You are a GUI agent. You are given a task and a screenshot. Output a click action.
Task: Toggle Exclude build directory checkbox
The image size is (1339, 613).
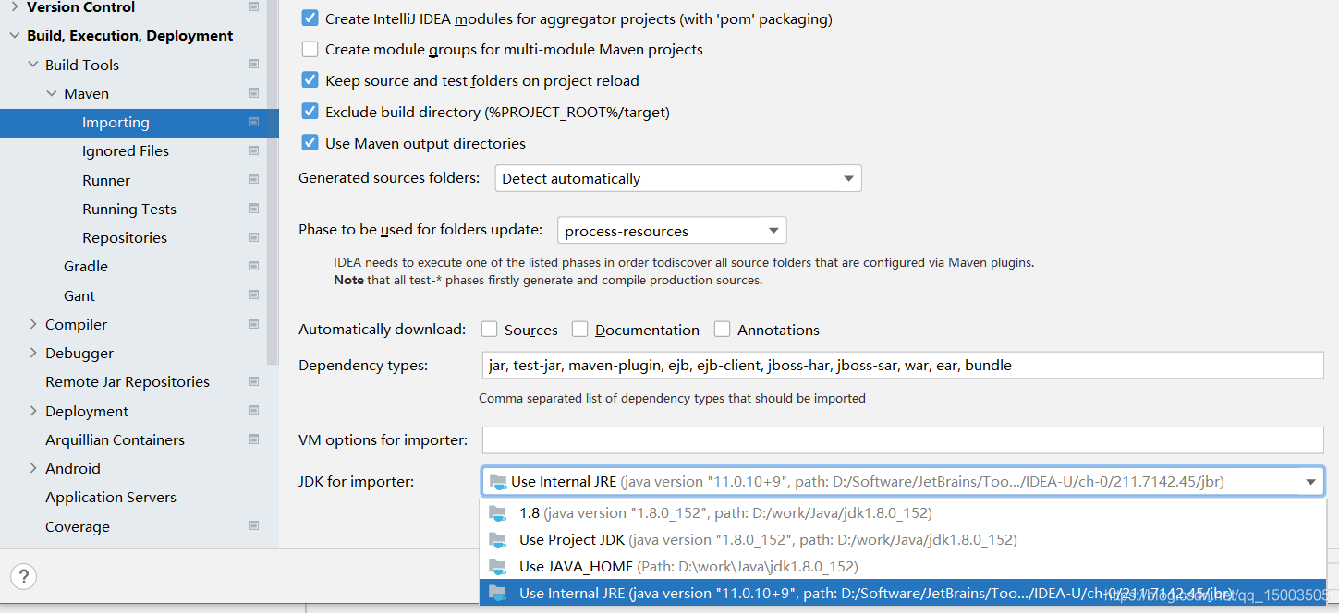310,112
